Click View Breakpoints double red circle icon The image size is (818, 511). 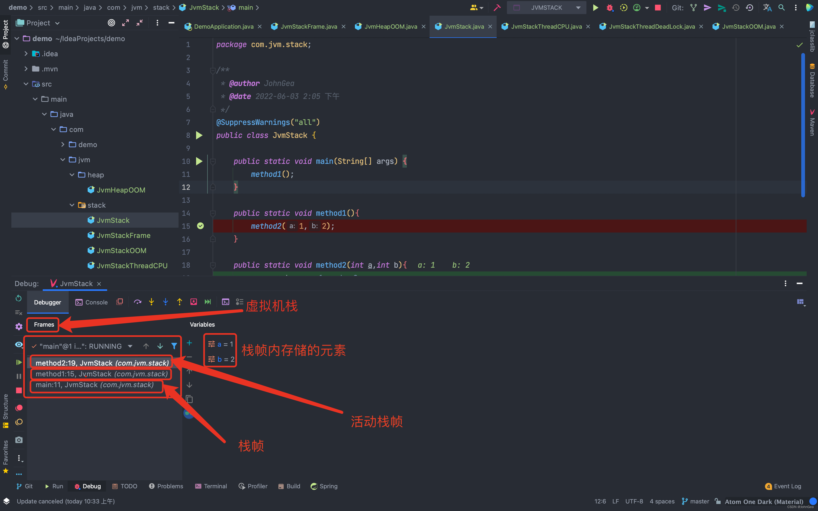click(19, 408)
